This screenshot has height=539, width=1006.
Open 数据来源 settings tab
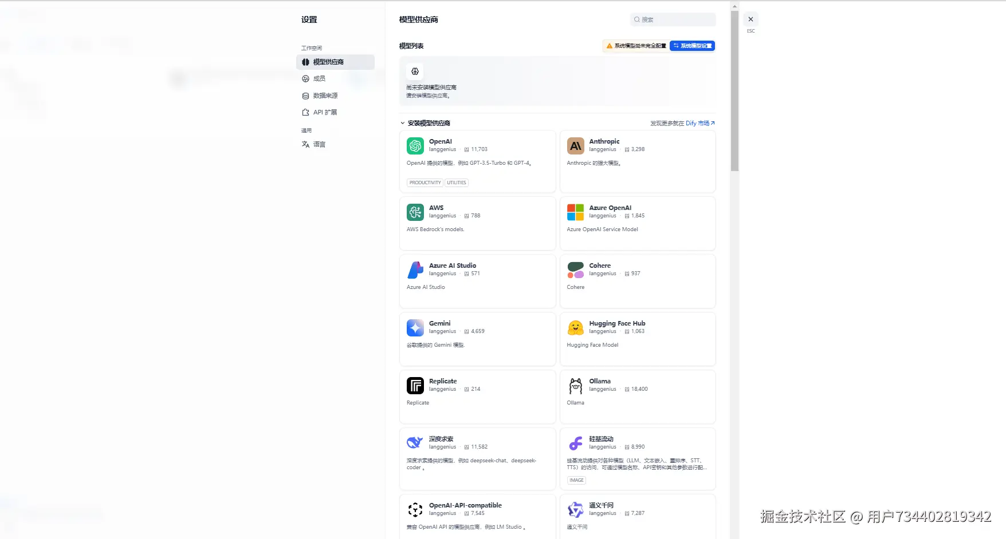tap(335, 96)
